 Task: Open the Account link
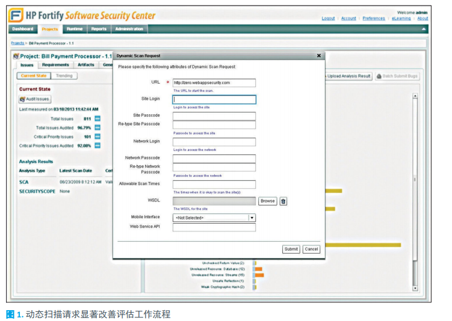[348, 19]
